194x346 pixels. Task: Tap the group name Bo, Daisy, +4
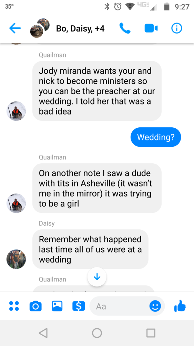tap(80, 28)
